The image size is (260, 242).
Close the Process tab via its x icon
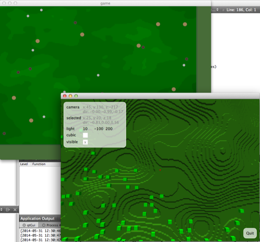tap(43, 225)
